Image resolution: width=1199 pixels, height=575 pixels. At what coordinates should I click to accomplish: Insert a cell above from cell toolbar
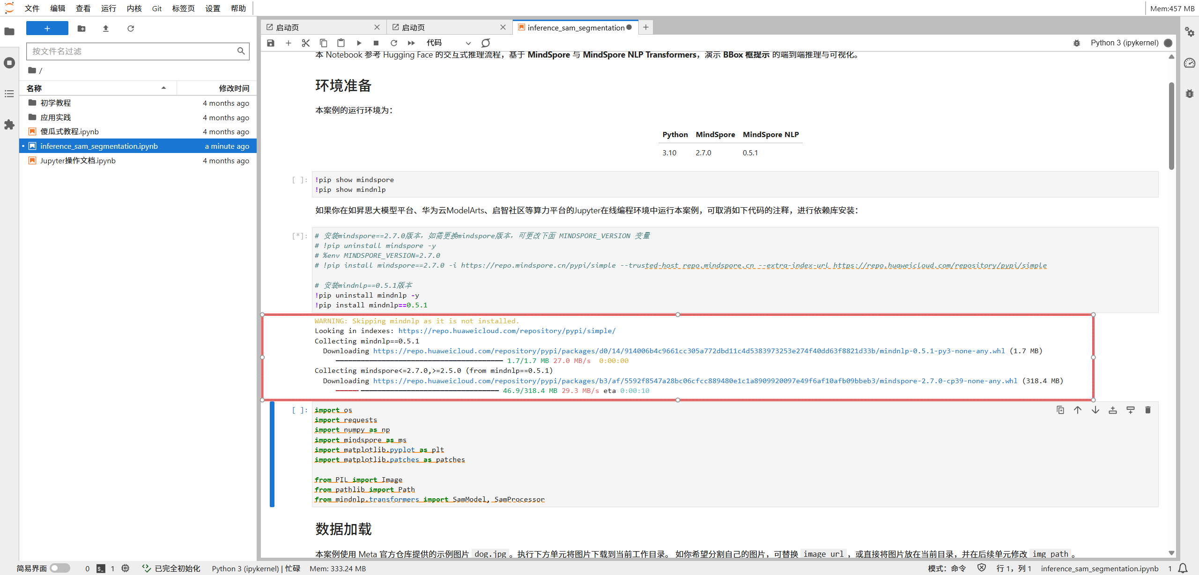1113,410
